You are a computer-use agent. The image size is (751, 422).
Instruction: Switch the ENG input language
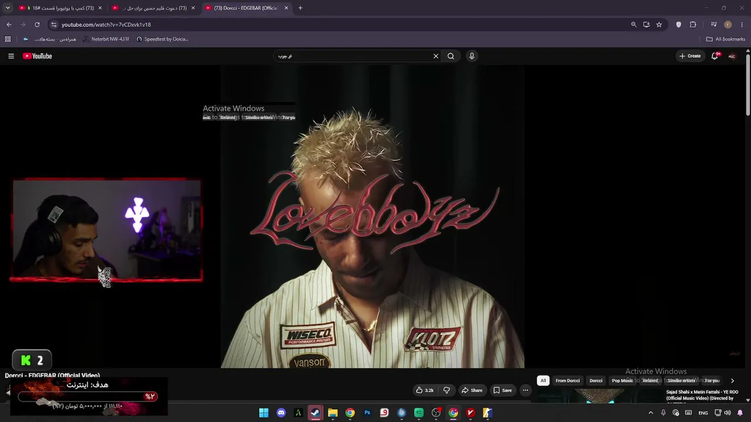703,413
